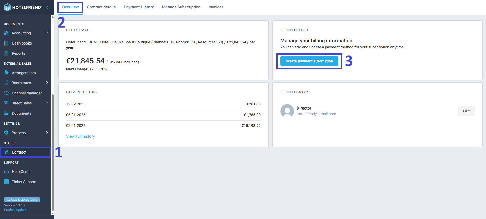486x219 pixels.
Task: Click the Room rates chart icon
Action: click(x=6, y=83)
